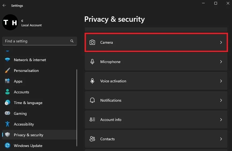Click the sidebar vertical scrollbar
The width and height of the screenshot is (232, 151).
77,108
